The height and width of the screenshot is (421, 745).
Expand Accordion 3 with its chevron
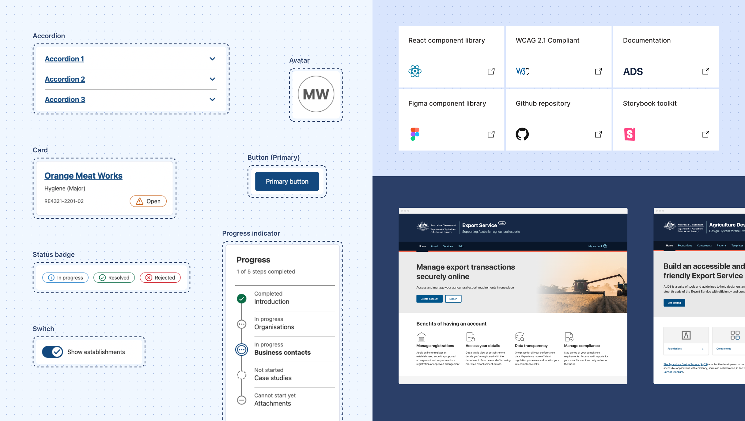coord(212,99)
